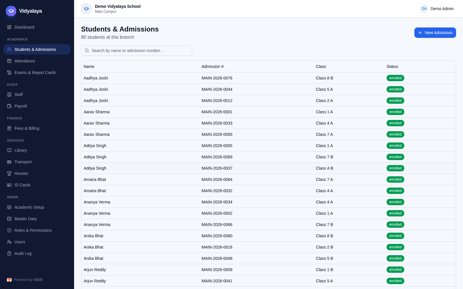Focus the name or admission search field

(x=137, y=51)
